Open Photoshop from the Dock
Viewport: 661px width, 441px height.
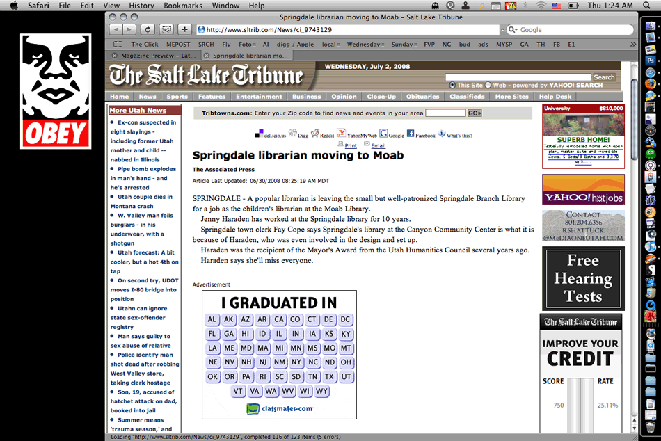tap(650, 61)
